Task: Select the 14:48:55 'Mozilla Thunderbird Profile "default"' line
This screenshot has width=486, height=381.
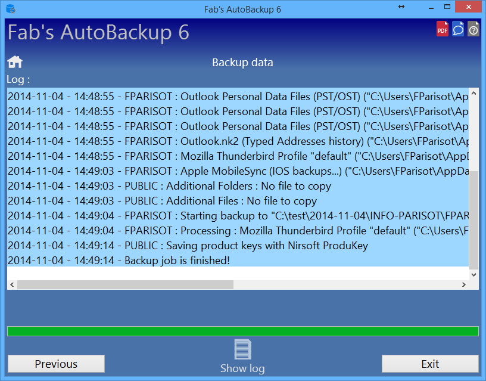Action: 238,156
